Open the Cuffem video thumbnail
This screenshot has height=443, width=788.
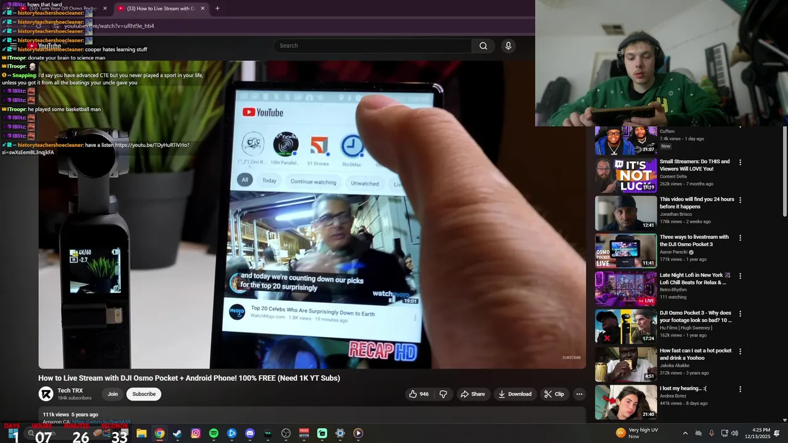(x=625, y=140)
